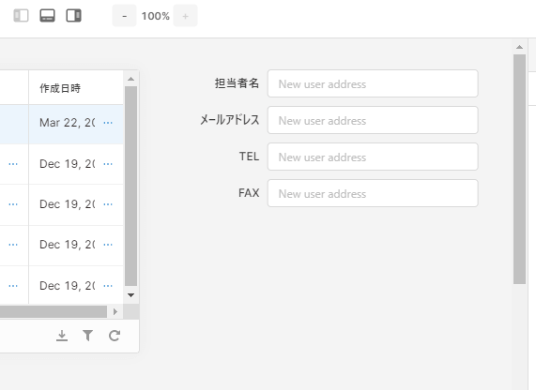Click the plus button to zoom in

click(185, 16)
